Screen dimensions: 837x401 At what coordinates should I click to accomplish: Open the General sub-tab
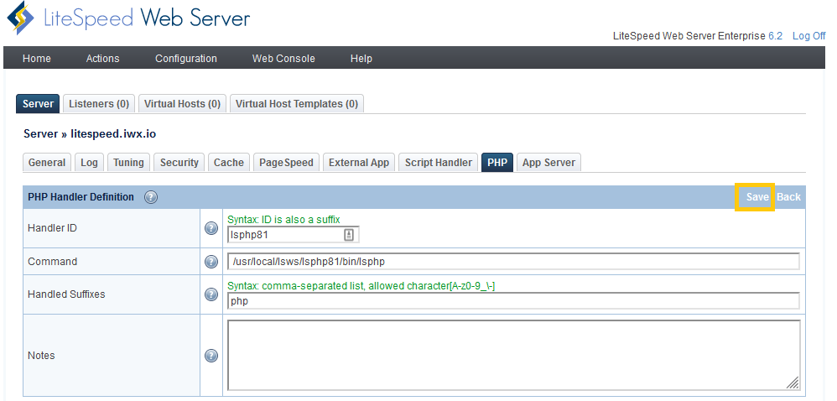[x=47, y=162]
